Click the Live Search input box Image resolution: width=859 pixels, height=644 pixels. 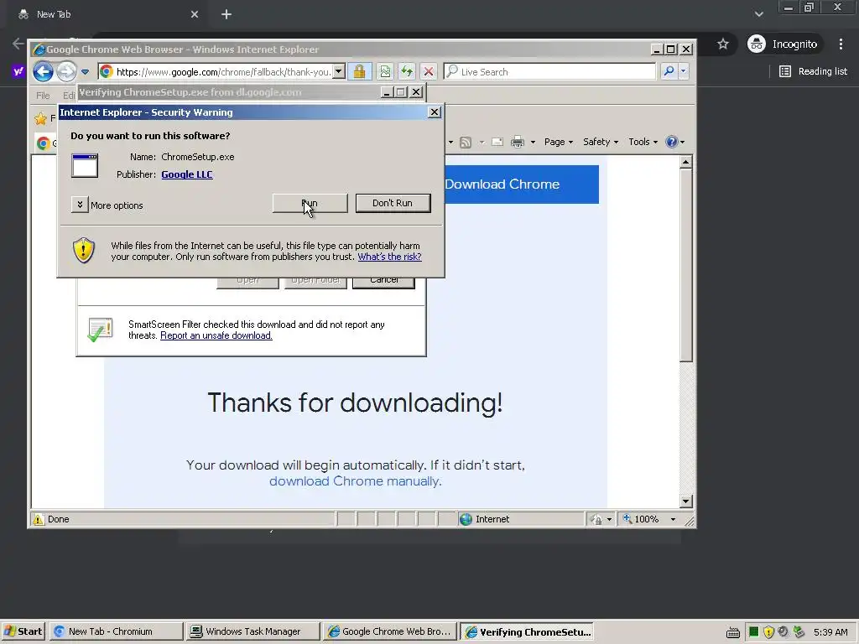[x=549, y=72]
